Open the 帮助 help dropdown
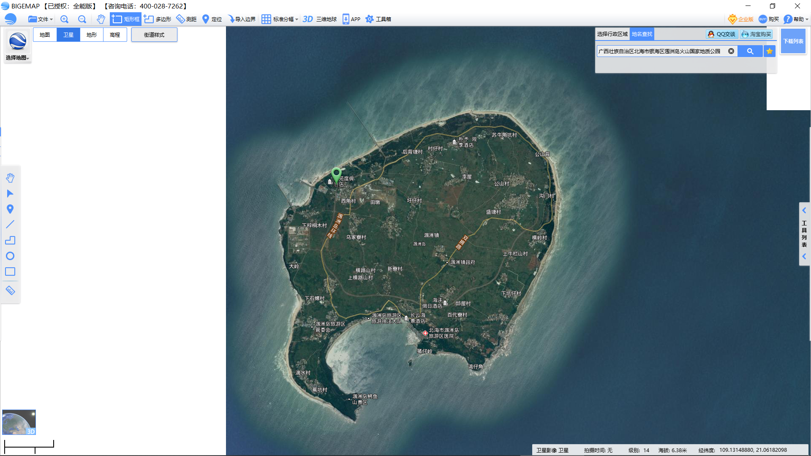Screen dimensions: 811x456 [x=796, y=19]
